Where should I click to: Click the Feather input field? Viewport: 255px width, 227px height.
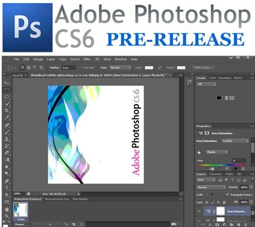pyautogui.click(x=69, y=68)
